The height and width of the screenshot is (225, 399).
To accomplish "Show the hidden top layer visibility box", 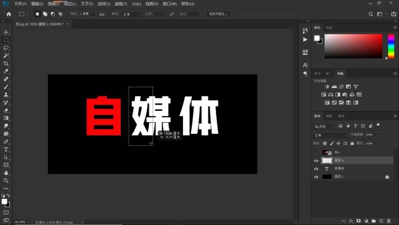I will tap(316, 152).
